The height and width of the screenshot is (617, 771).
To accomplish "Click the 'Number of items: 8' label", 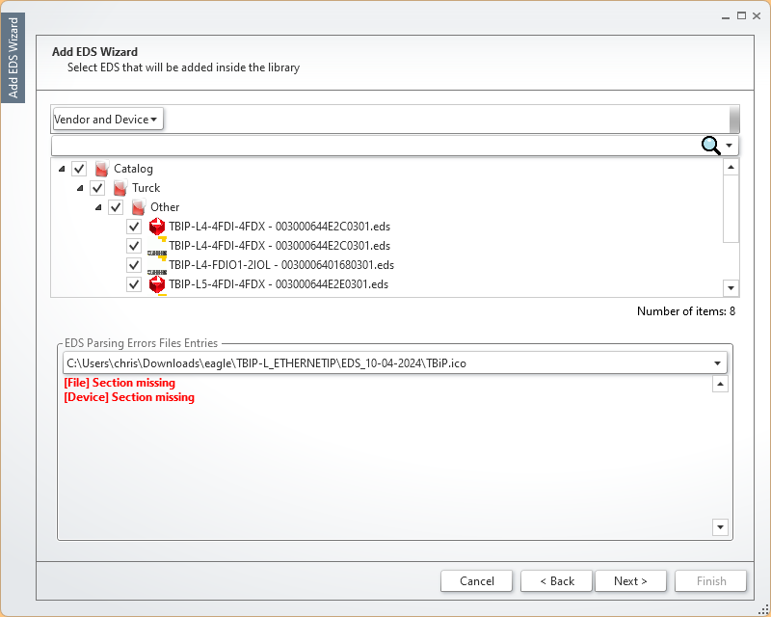I will (x=686, y=311).
